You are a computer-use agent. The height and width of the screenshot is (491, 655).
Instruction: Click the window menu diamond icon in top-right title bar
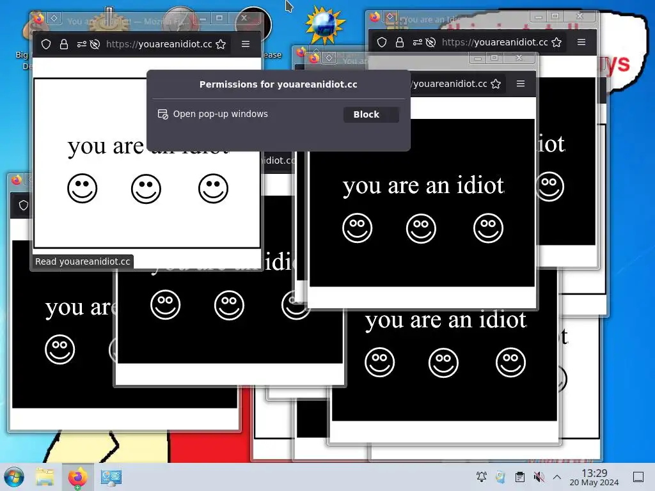coord(390,17)
